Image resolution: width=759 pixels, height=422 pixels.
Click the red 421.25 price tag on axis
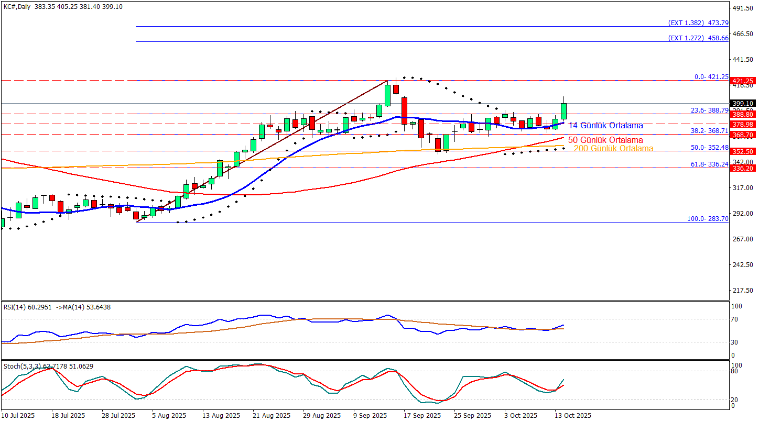pos(743,81)
